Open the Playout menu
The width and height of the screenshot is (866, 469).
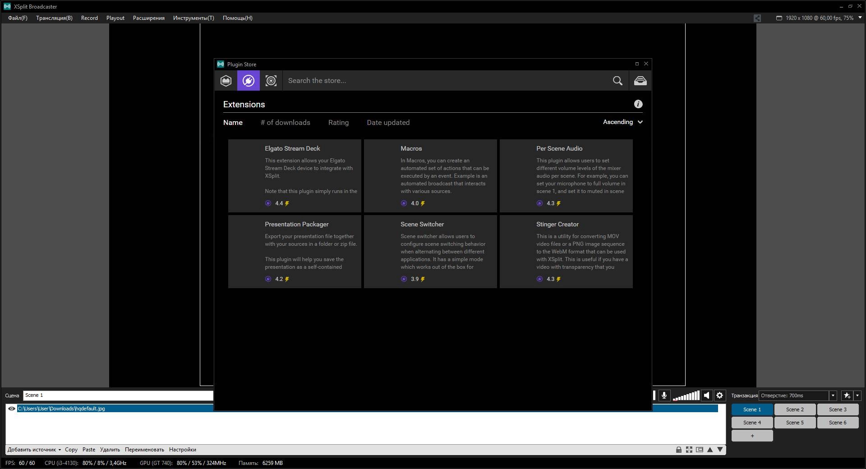(115, 18)
